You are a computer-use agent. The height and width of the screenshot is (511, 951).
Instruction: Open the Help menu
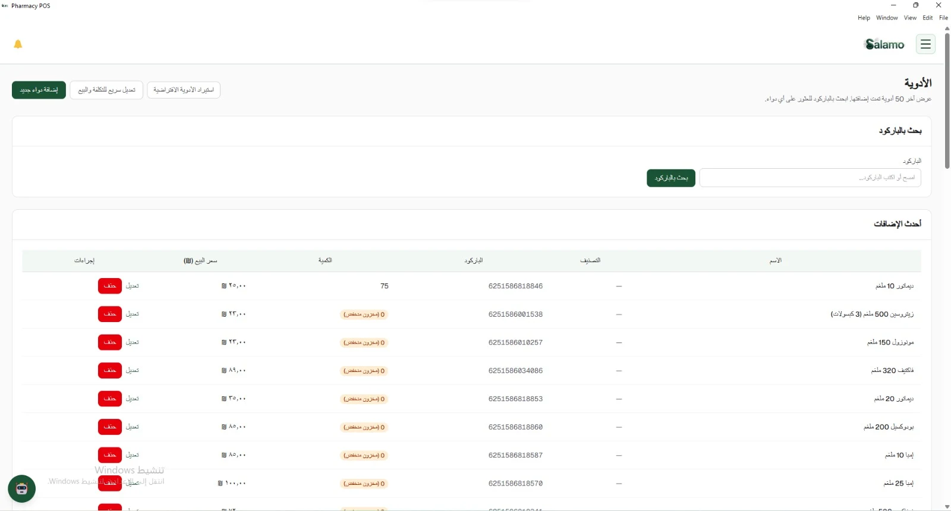[x=864, y=18]
